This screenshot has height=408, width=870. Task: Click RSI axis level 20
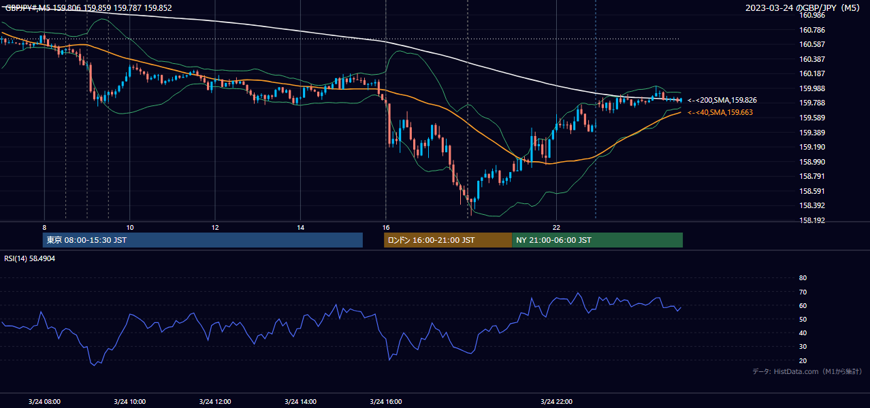click(x=803, y=360)
